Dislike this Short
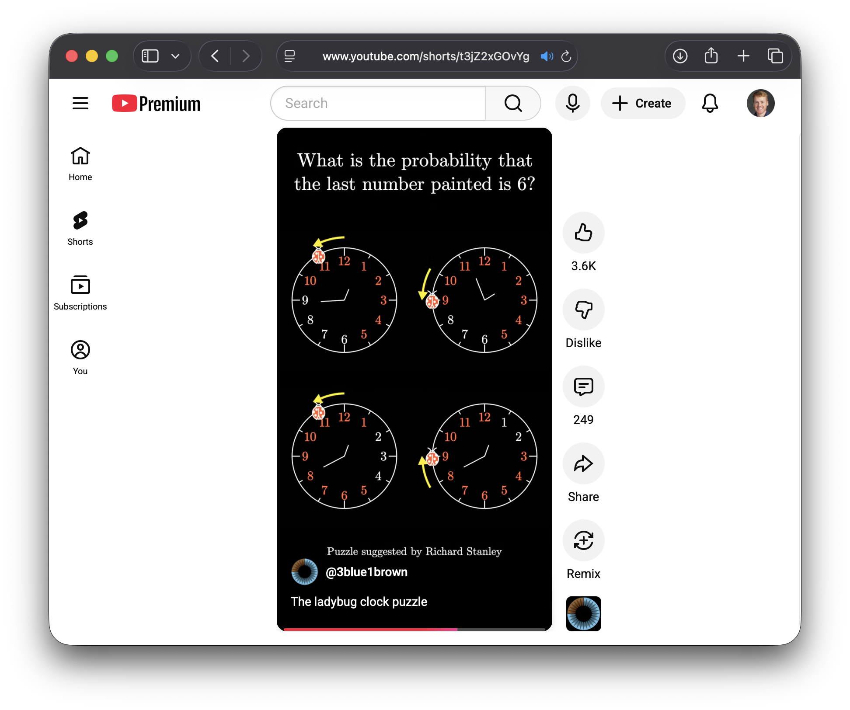 (x=583, y=310)
